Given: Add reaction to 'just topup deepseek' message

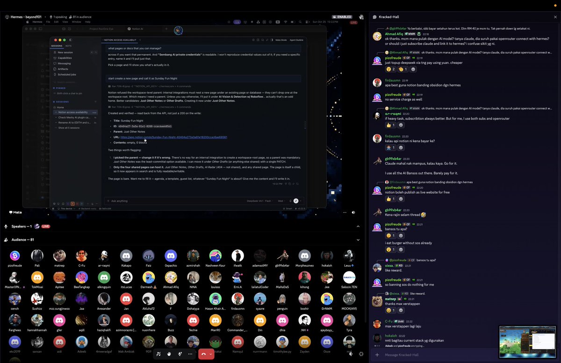Looking at the screenshot, I should click(x=413, y=69).
